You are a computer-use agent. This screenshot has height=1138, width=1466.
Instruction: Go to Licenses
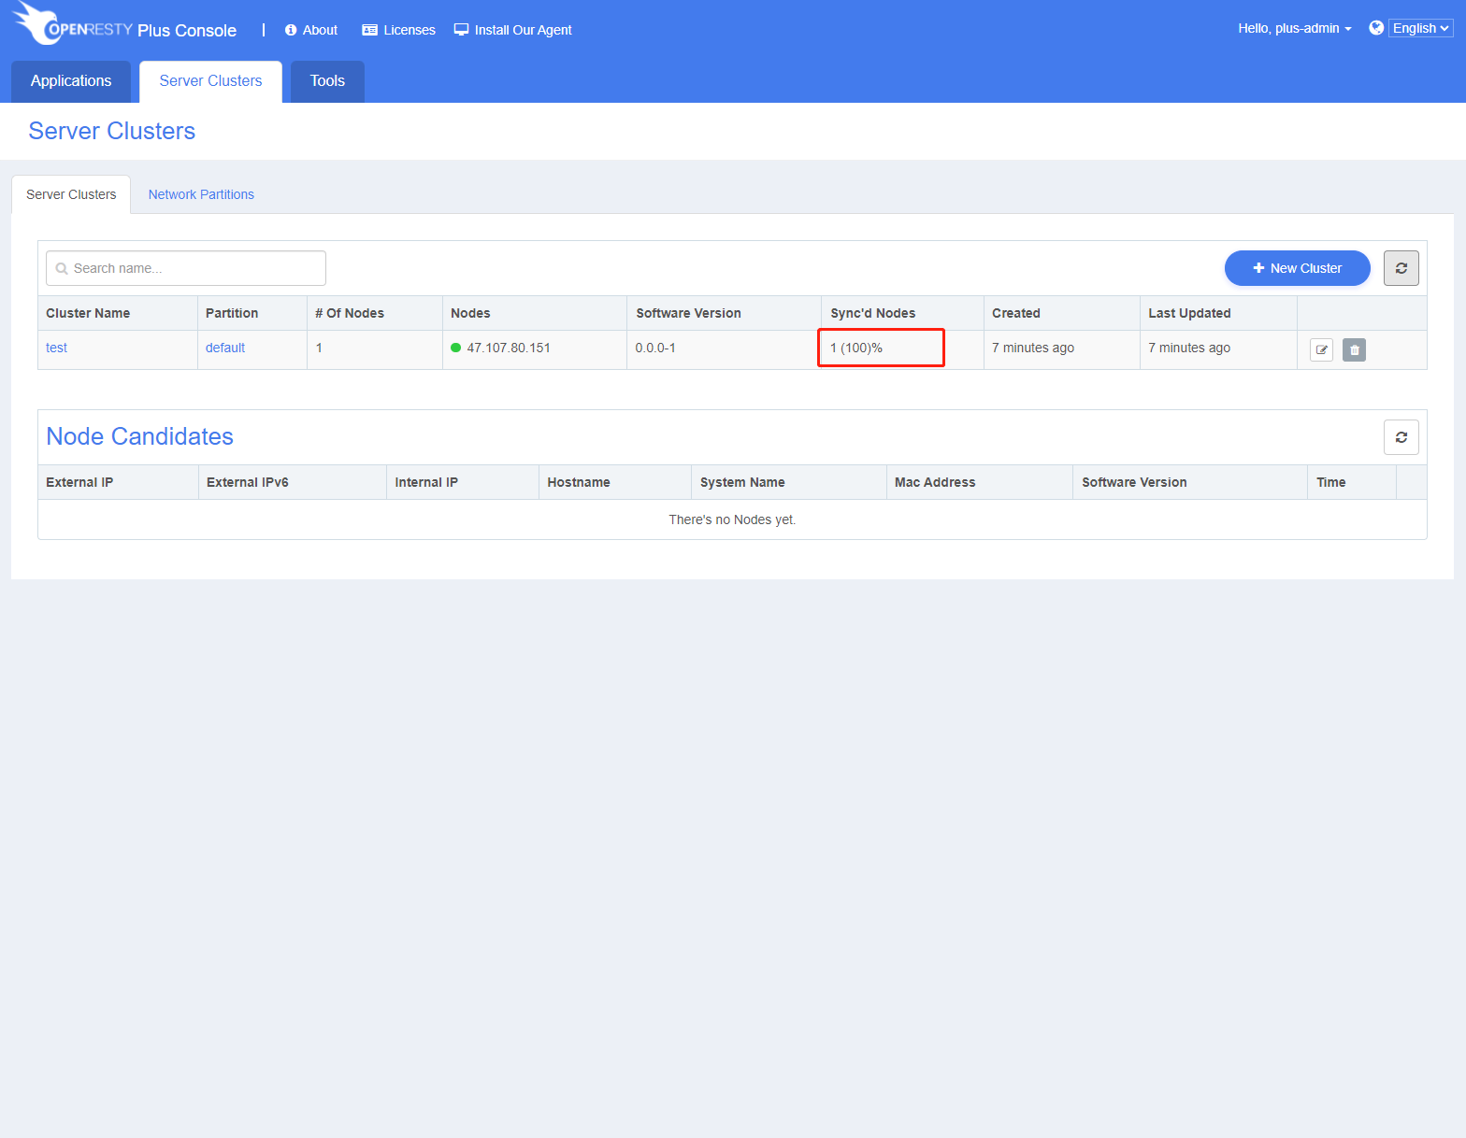pos(398,30)
